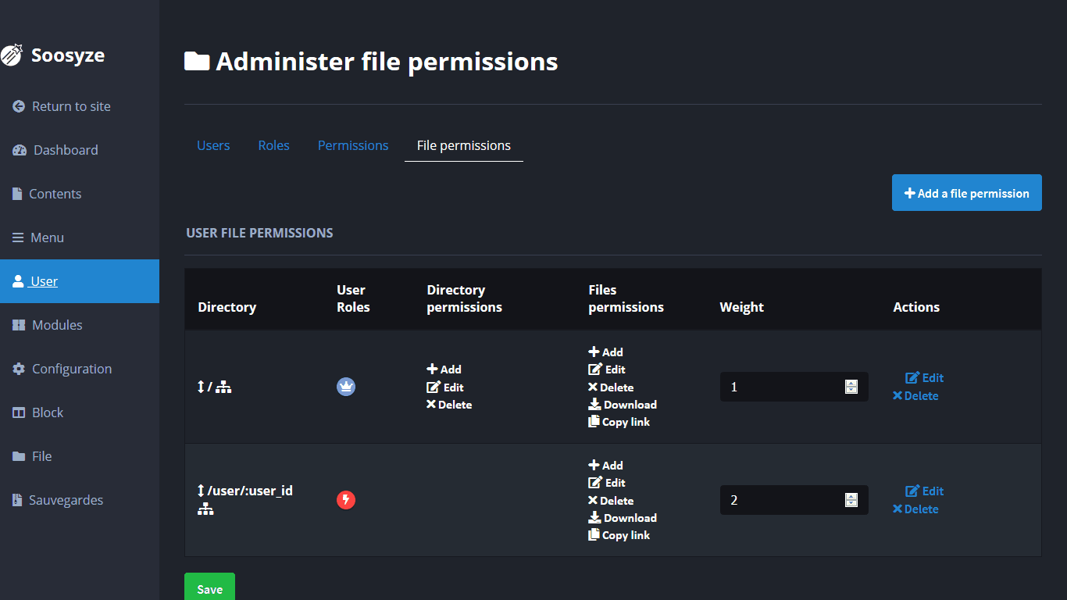Click the Soosyze bug logo icon
The height and width of the screenshot is (600, 1067).
pos(12,55)
